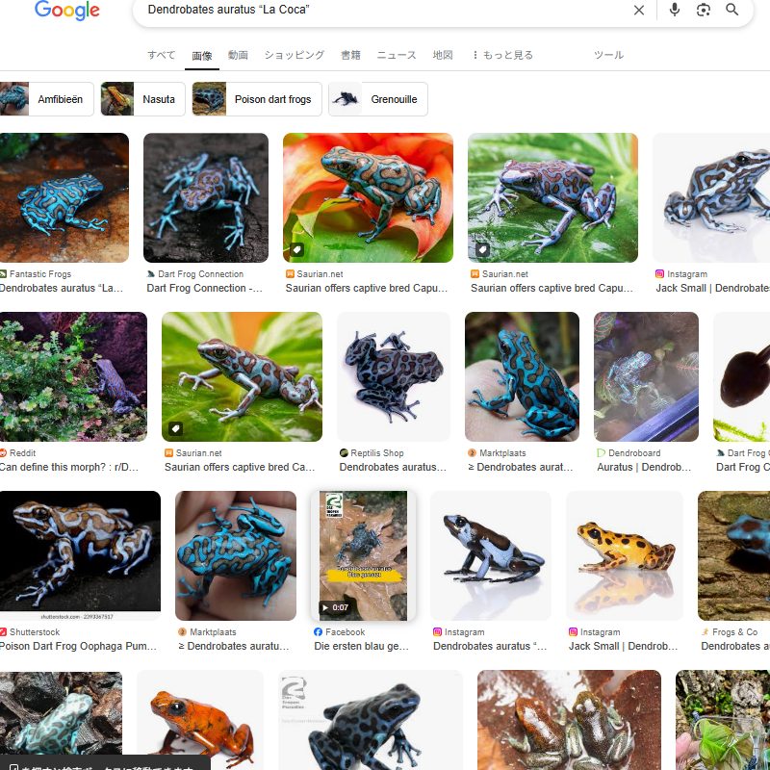Viewport: 770px width, 770px height.
Task: Click the Google logo
Action: click(x=66, y=11)
